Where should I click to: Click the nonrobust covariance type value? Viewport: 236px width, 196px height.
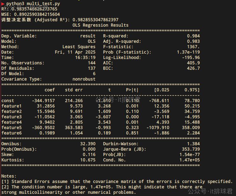coord(84,79)
